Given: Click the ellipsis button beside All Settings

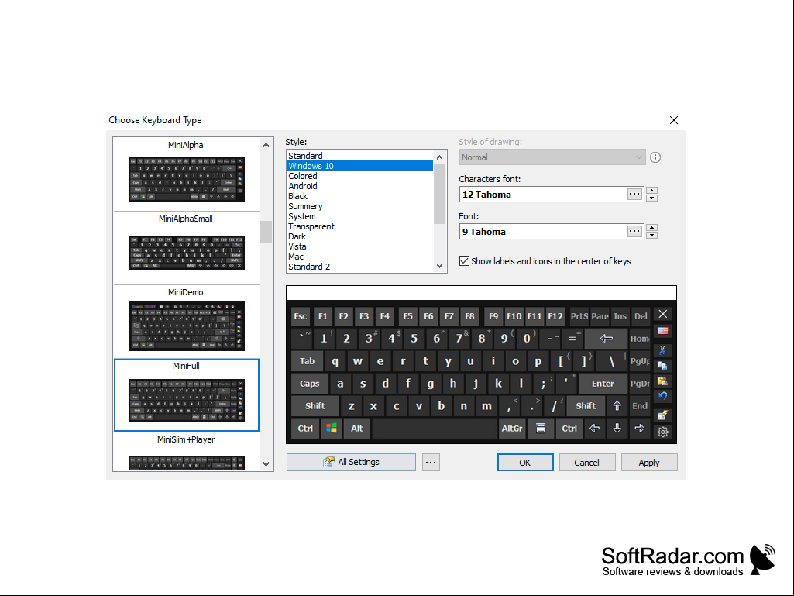Looking at the screenshot, I should pos(431,462).
